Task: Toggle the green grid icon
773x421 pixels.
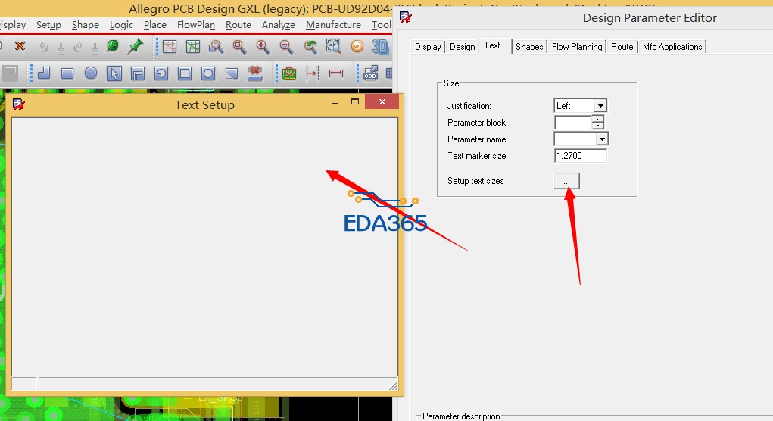Action: click(193, 46)
